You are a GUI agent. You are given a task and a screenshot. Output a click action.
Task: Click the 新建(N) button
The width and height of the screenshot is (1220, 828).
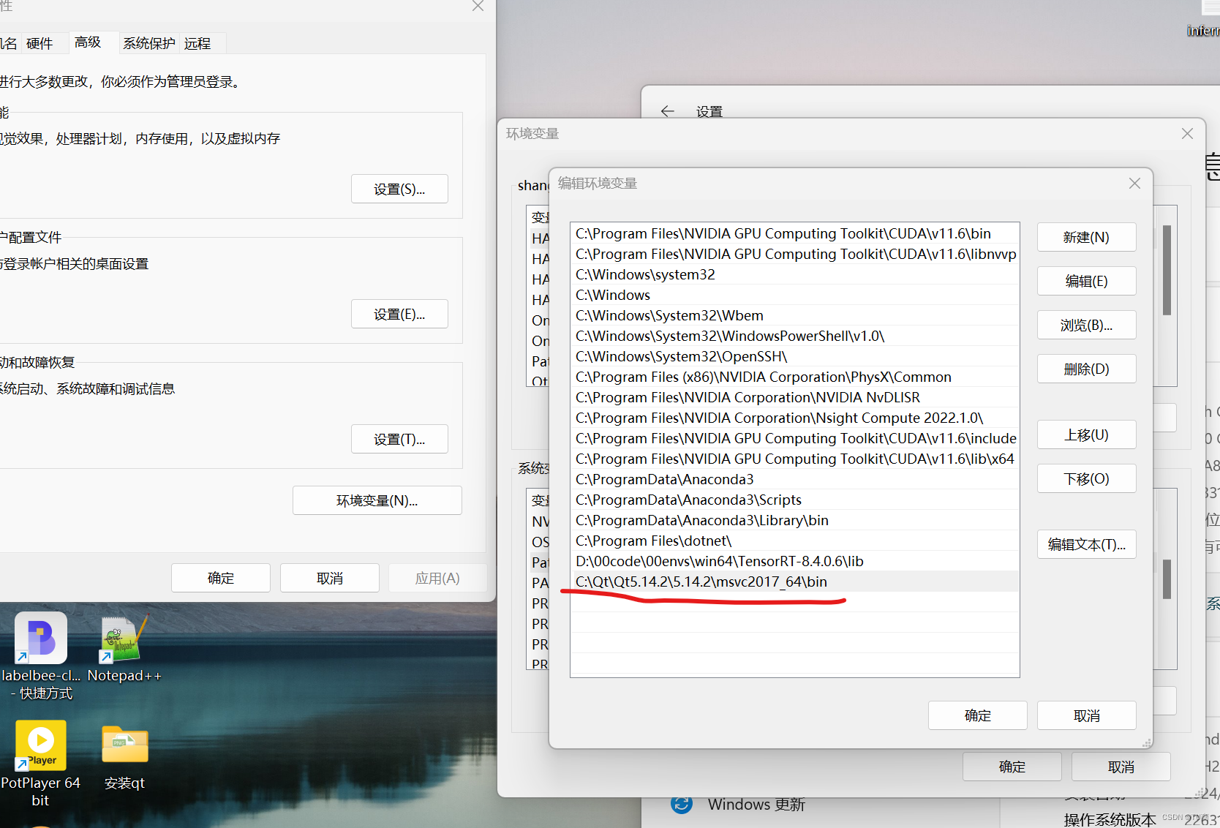click(x=1086, y=237)
